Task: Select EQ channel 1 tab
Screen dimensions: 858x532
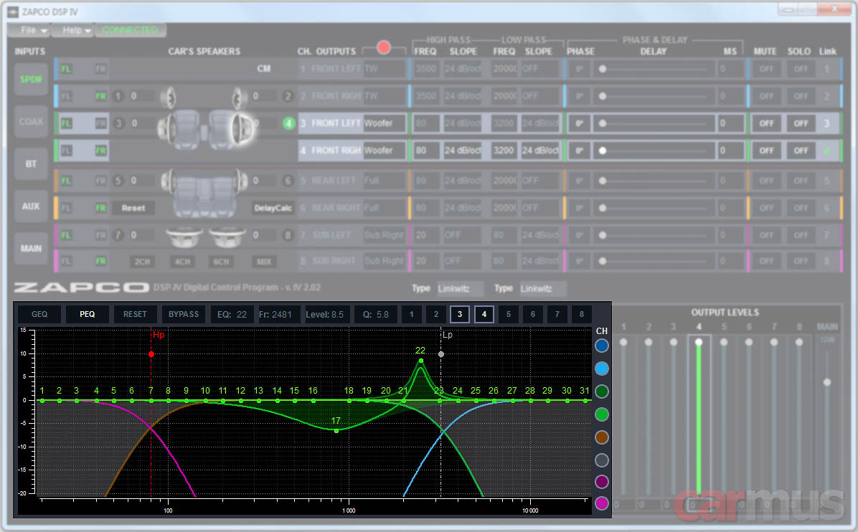Action: tap(412, 314)
